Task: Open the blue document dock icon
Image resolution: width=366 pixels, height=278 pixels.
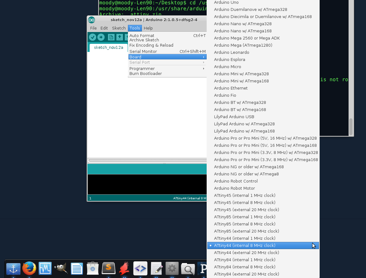Action: (77, 269)
